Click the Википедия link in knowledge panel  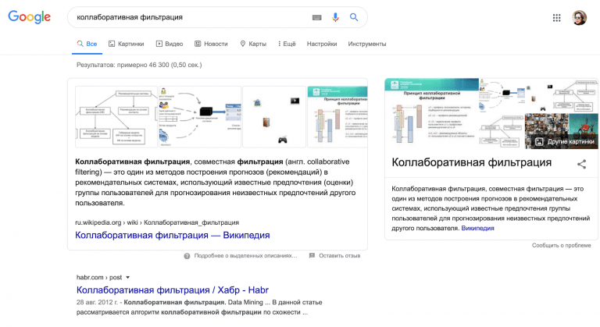(477, 229)
